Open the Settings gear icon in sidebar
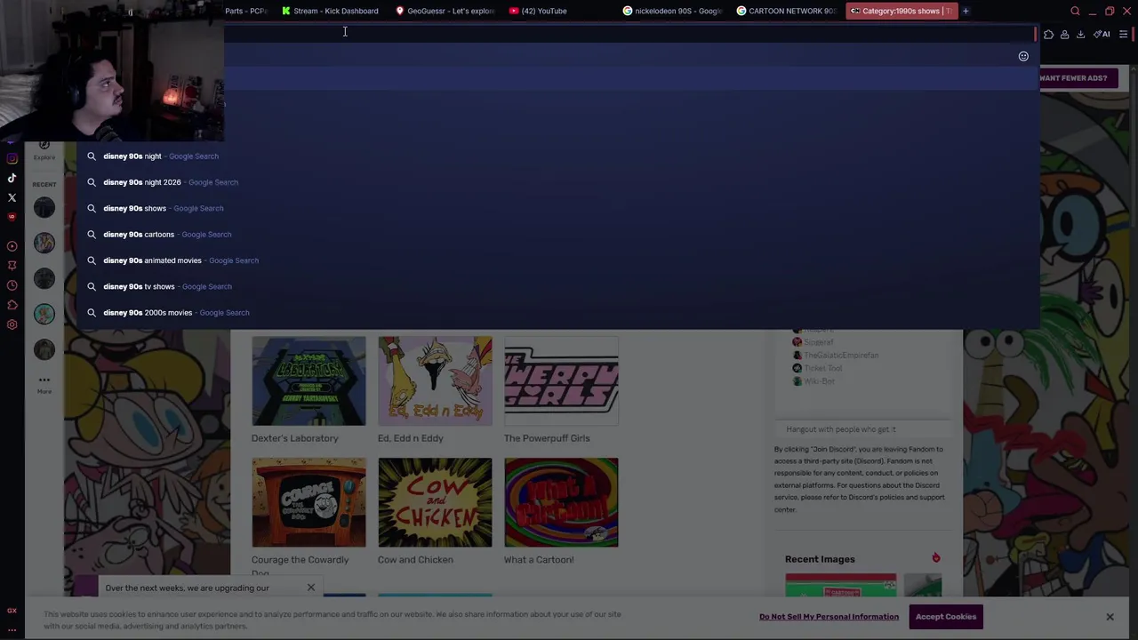Screen dimensions: 1138x640 click(x=12, y=324)
